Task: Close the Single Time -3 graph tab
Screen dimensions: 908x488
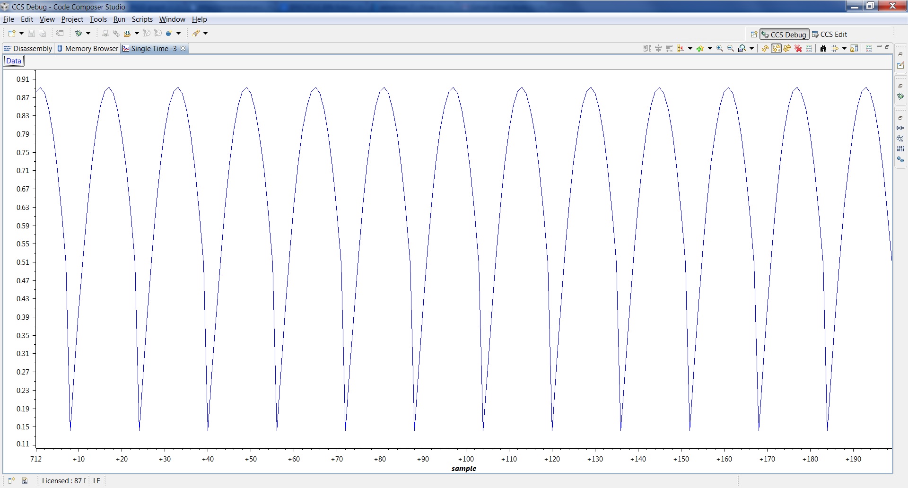Action: [183, 48]
